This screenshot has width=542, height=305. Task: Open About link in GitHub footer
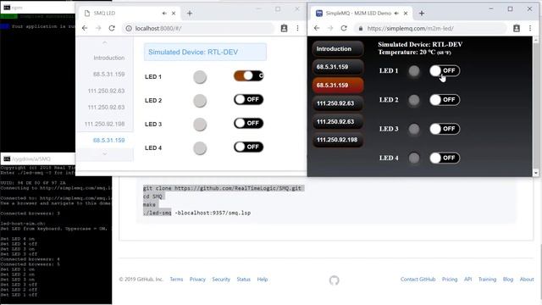click(527, 279)
